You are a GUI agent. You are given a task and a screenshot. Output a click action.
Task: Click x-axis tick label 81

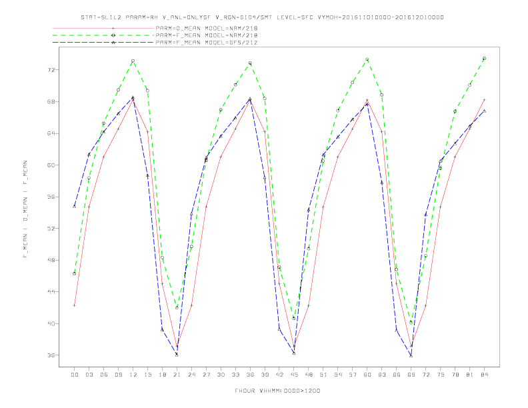[470, 375]
